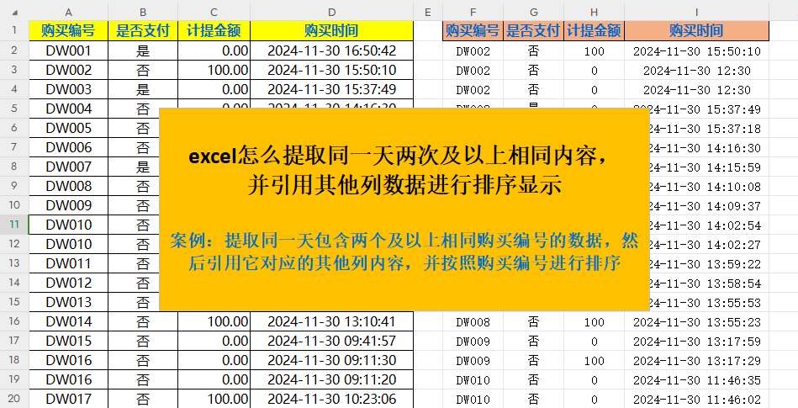
Task: Click 100.00 amount in DW017 row
Action: coord(214,399)
